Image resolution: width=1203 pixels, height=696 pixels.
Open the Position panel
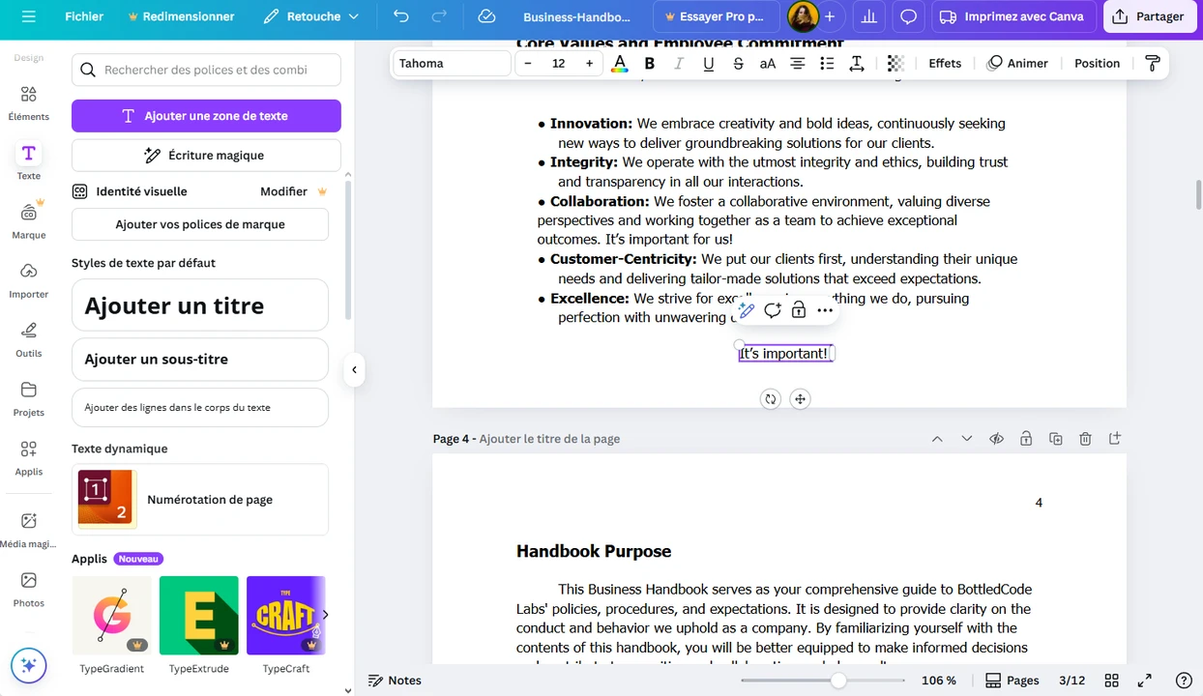click(x=1097, y=64)
